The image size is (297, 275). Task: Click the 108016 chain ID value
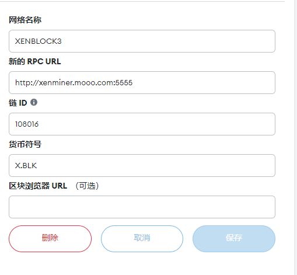coord(27,124)
